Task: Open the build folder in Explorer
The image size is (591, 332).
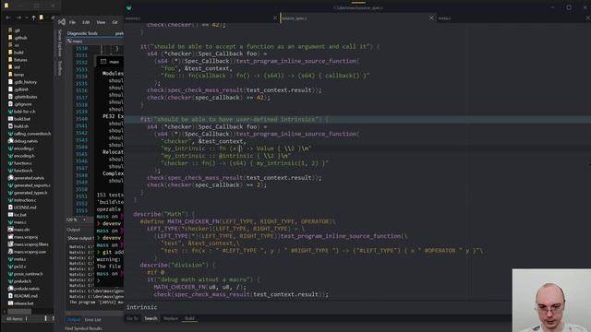Action: (16, 53)
